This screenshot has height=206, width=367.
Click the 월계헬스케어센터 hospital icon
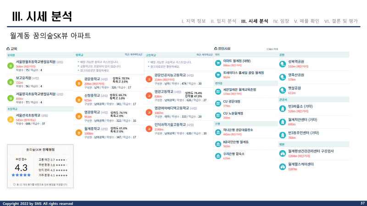283,167
